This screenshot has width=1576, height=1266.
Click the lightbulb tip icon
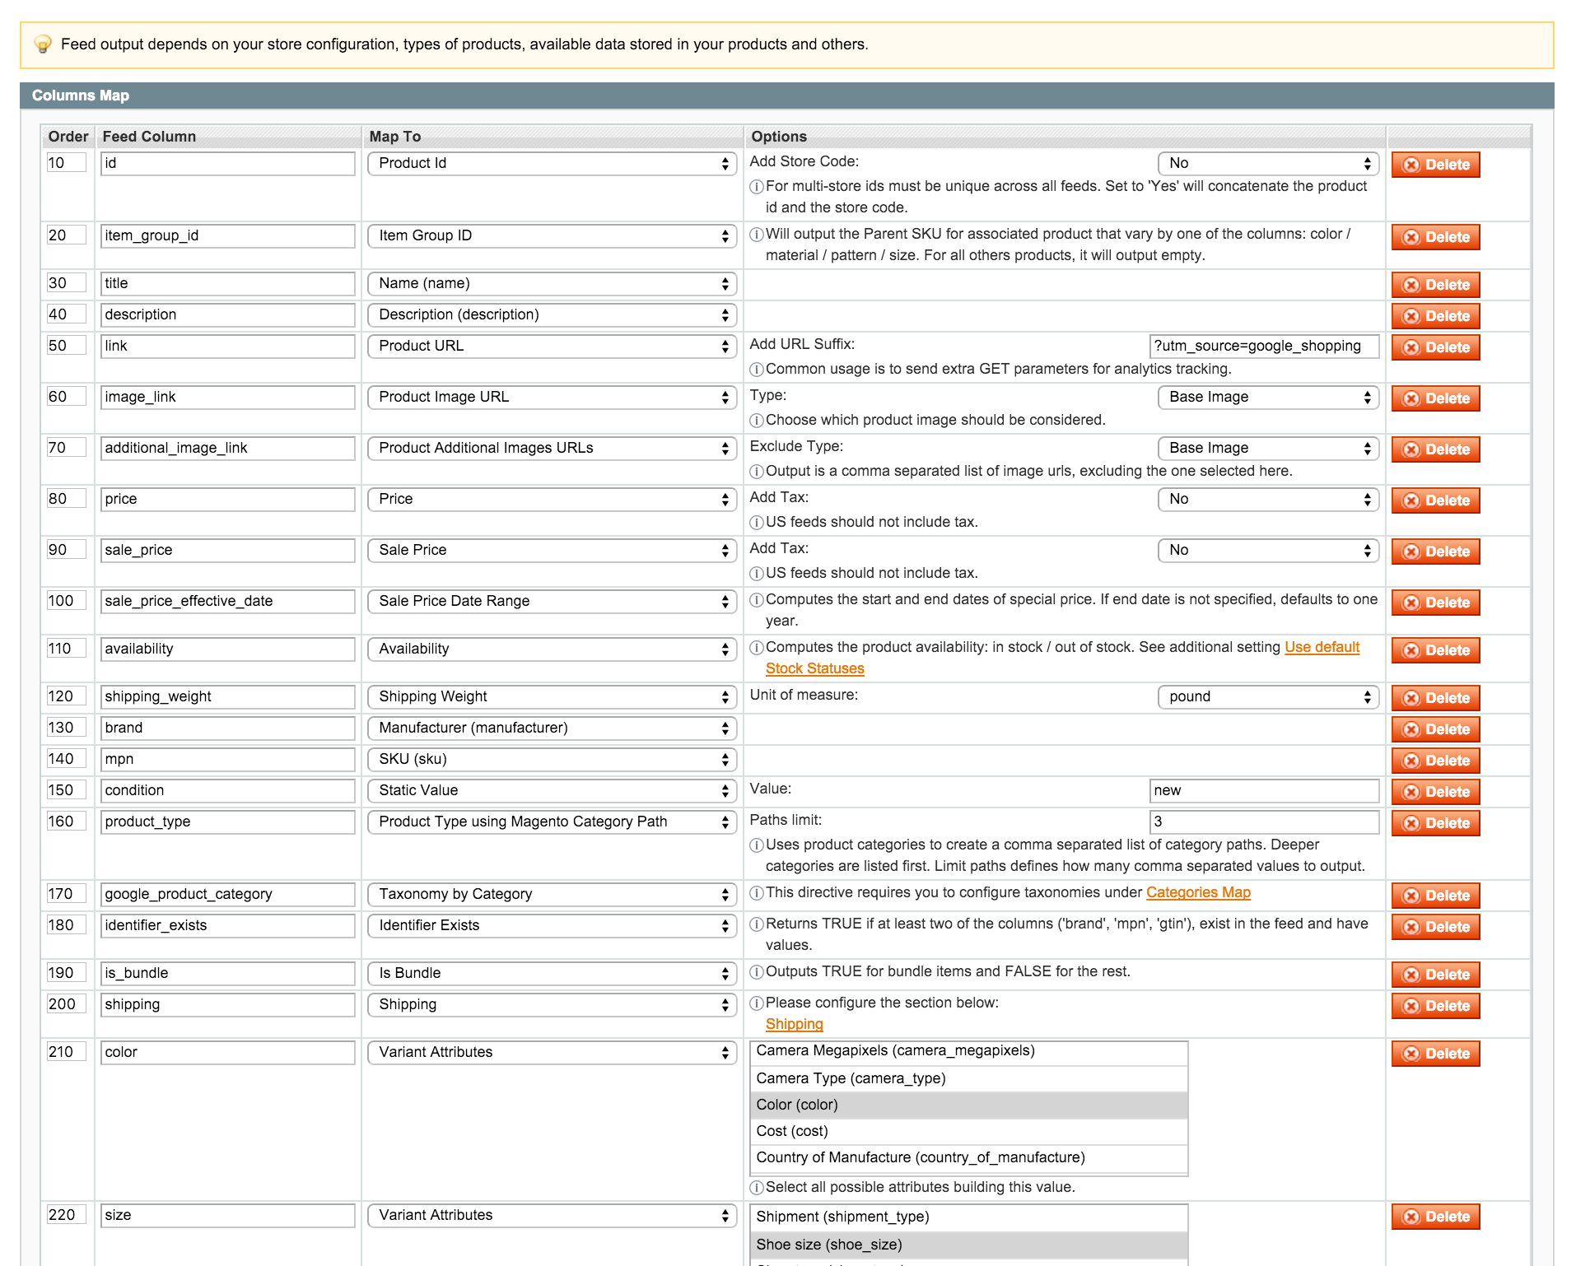[x=43, y=44]
